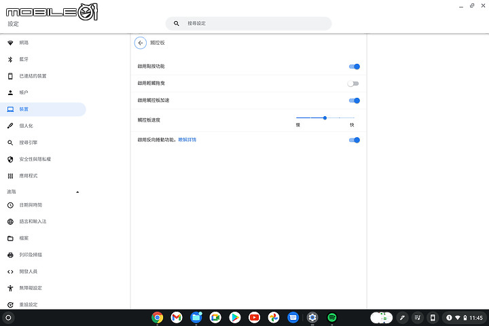This screenshot has height=326, width=489.
Task: Open the status area showing 11:45
Action: point(465,318)
